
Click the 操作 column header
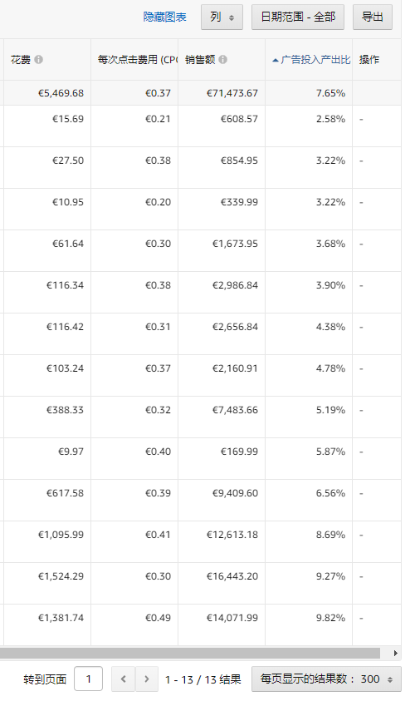pyautogui.click(x=369, y=60)
